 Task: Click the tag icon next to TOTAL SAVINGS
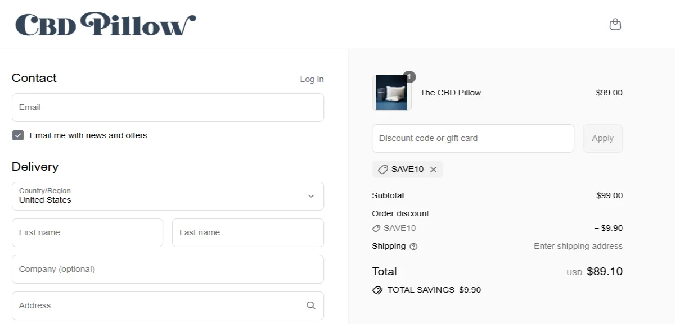[377, 290]
